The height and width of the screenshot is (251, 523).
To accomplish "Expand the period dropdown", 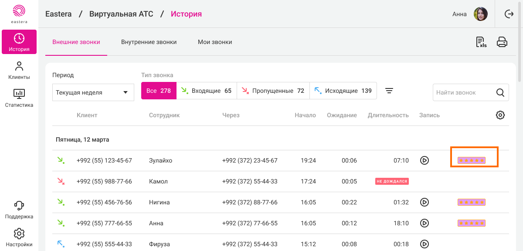I will pos(92,92).
